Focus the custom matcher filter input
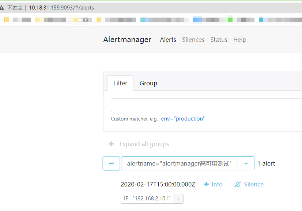The image size is (302, 211). (x=206, y=105)
